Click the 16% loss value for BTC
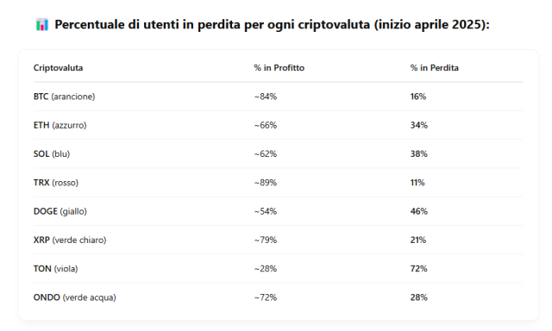 point(417,97)
